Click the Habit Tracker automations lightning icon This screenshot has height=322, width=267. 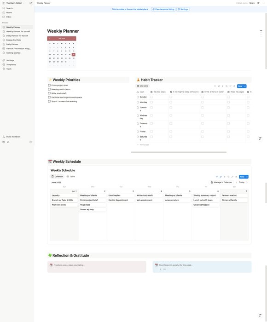coord(223,86)
